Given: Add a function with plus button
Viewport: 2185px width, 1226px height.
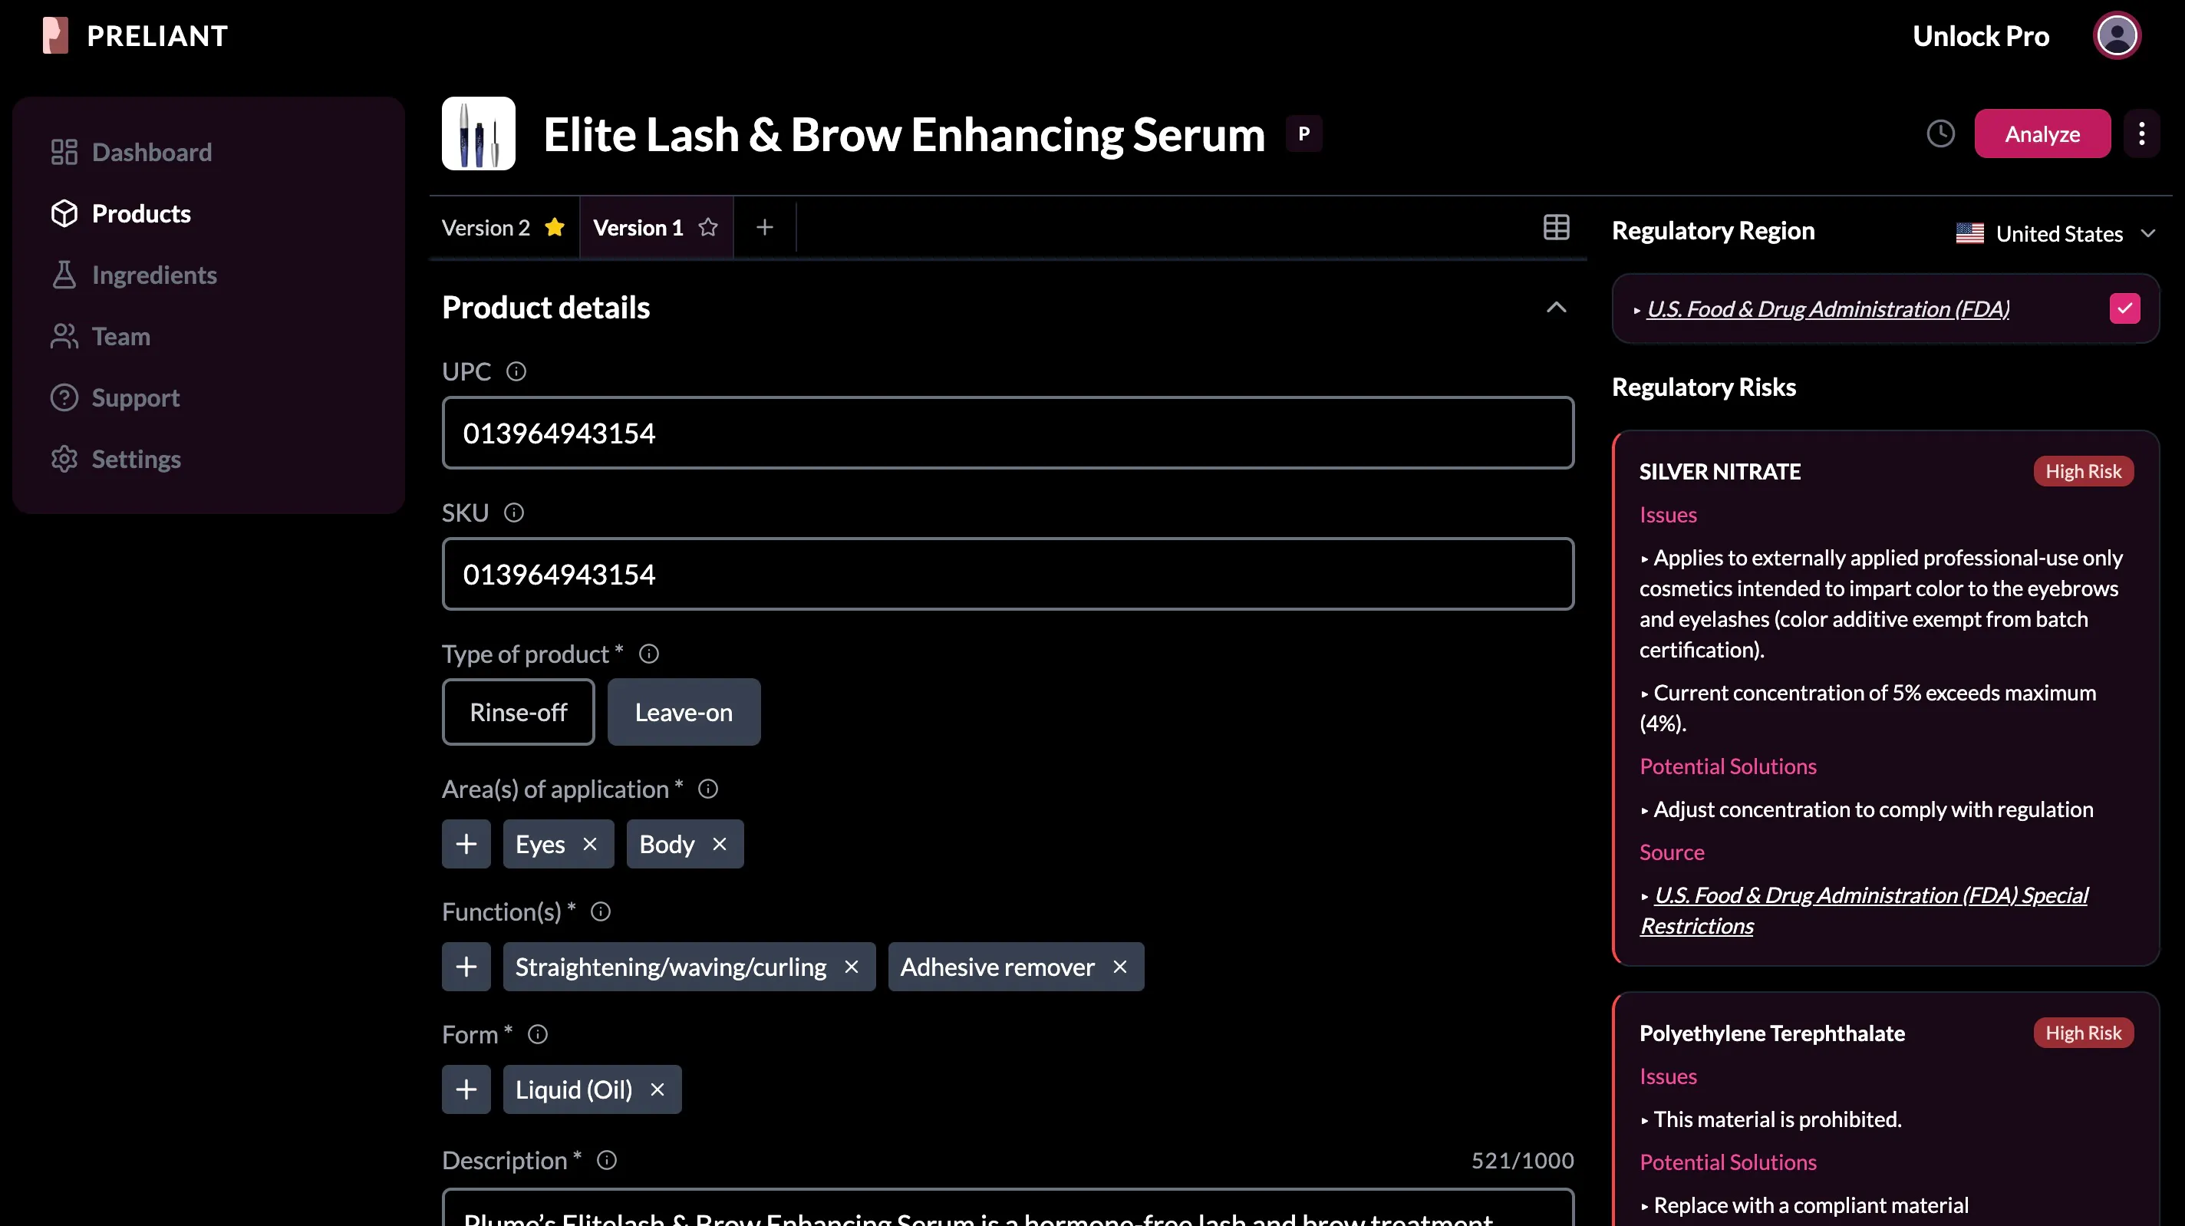Looking at the screenshot, I should [466, 967].
